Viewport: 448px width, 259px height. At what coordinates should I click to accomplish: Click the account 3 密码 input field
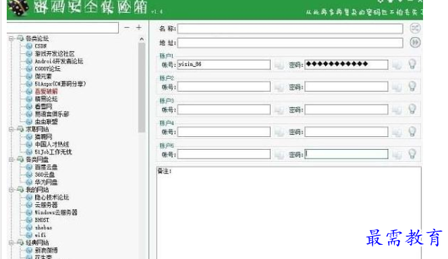click(346, 110)
